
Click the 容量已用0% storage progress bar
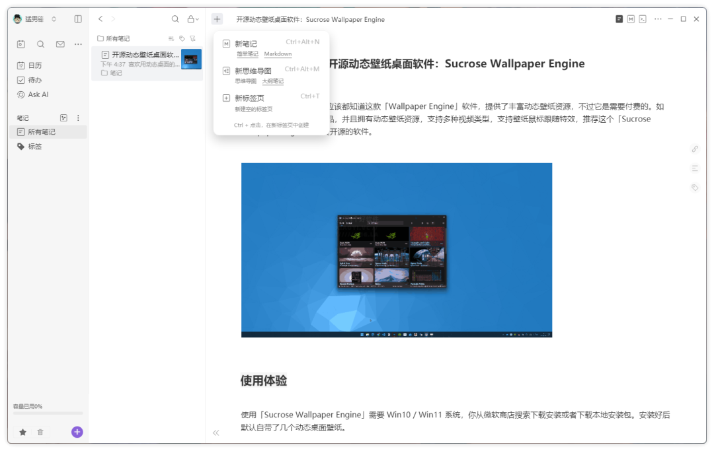click(48, 413)
